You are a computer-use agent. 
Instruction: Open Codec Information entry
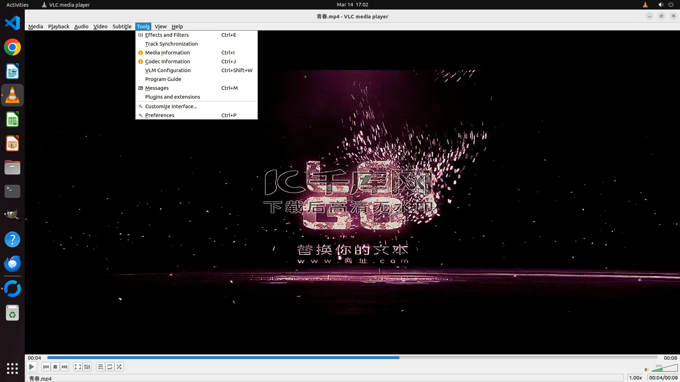tap(168, 62)
